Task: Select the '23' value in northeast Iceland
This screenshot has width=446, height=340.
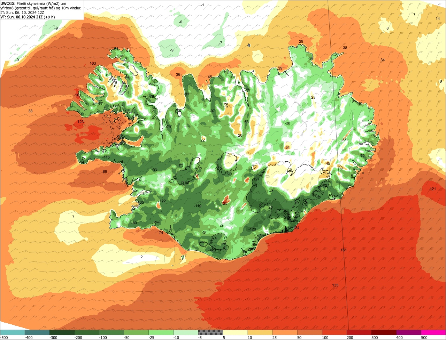Action: (313, 97)
